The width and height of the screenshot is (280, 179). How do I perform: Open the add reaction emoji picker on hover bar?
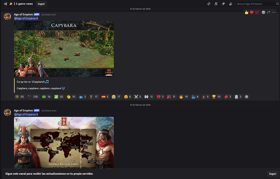pos(263,12)
